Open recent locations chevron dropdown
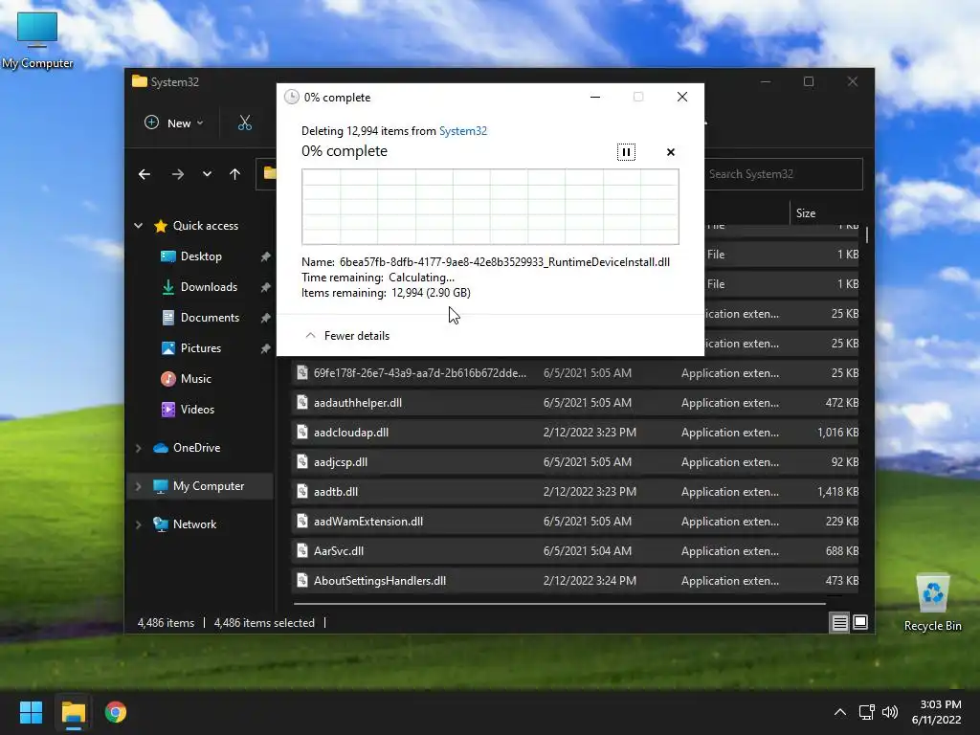 point(207,174)
